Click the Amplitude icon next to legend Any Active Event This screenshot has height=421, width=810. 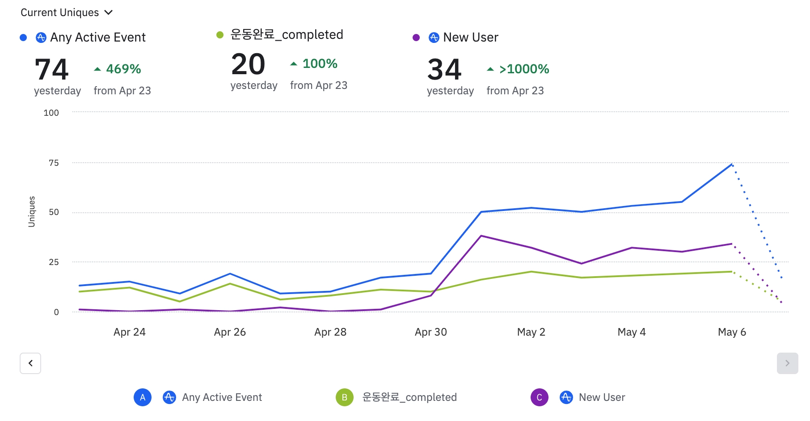point(169,397)
